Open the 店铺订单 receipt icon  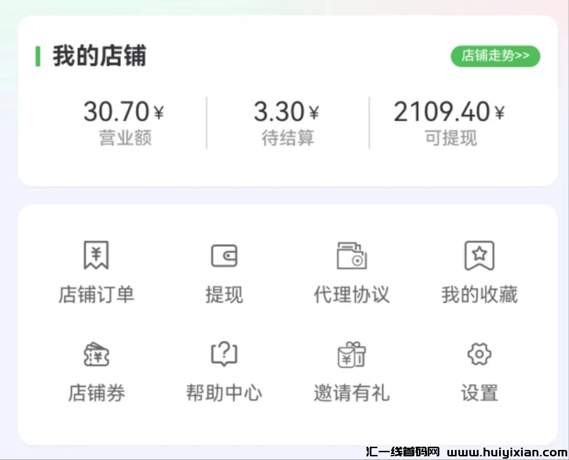click(x=96, y=255)
